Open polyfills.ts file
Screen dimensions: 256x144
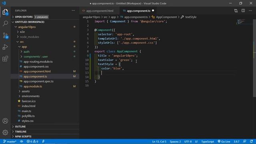coord(28,116)
